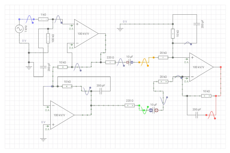230x153 pixels.
Task: Click the '0 A' label at the bottom op-amp minus input
Action: click(47, 110)
